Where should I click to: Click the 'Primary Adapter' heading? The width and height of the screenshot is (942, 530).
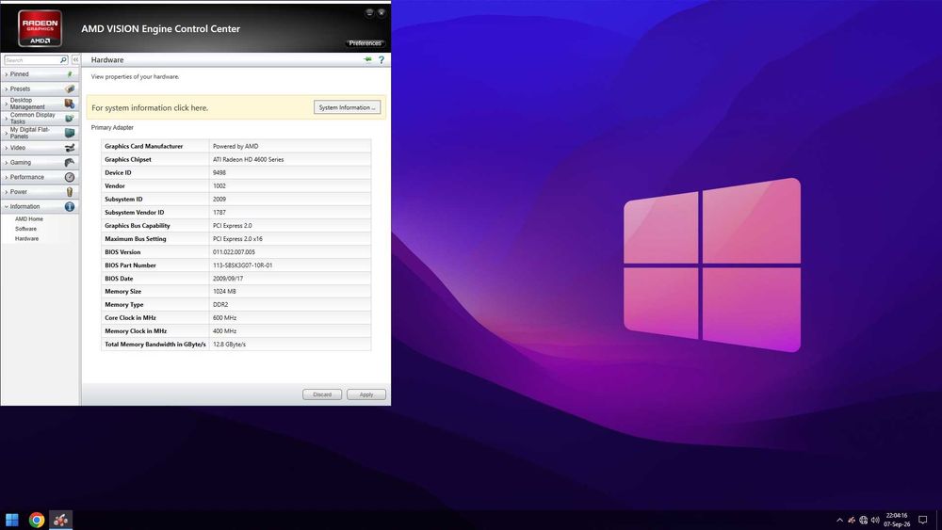(x=112, y=128)
